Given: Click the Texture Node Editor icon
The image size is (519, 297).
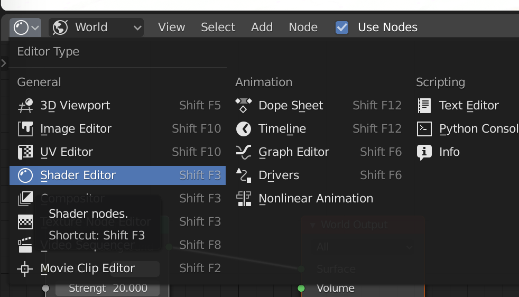Looking at the screenshot, I should pyautogui.click(x=25, y=222).
